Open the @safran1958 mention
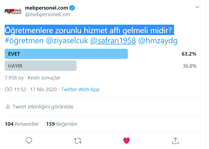Viewport: 209px width, 149px height. (113, 41)
